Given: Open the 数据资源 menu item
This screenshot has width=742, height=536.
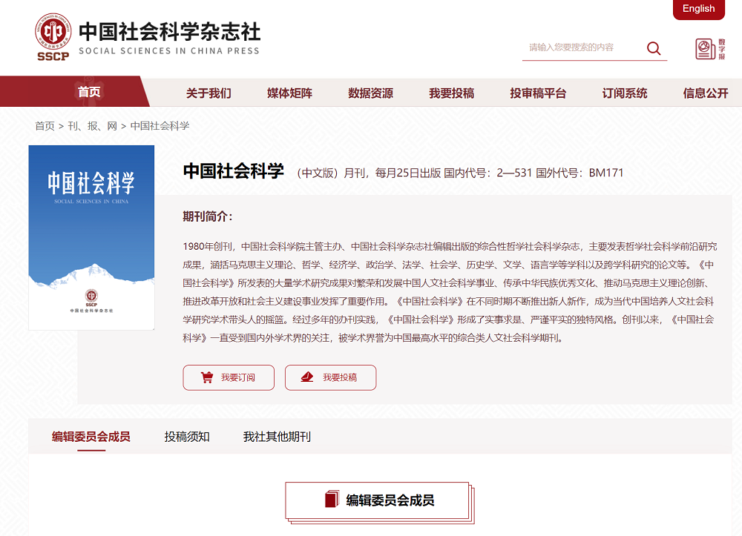Looking at the screenshot, I should tap(370, 91).
